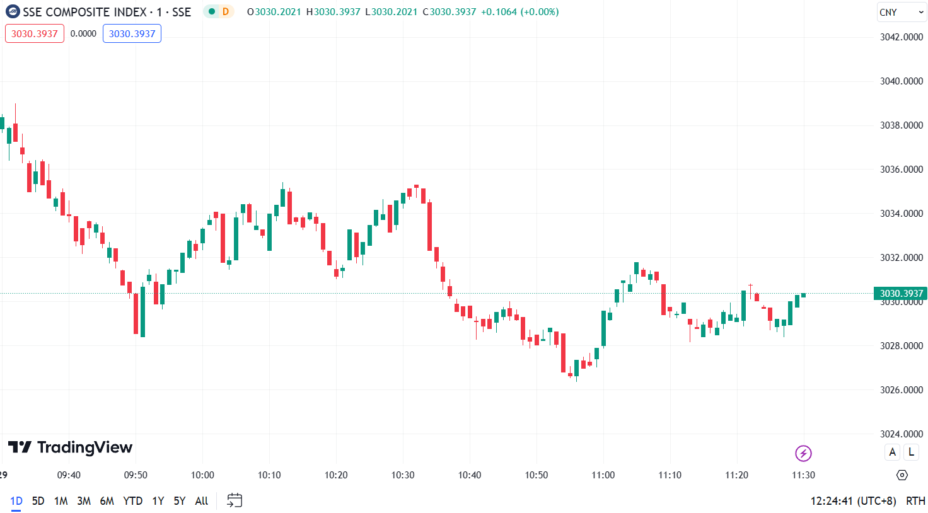Image resolution: width=928 pixels, height=513 pixels.
Task: Click the red sell price 3030.3937 button
Action: tap(35, 34)
